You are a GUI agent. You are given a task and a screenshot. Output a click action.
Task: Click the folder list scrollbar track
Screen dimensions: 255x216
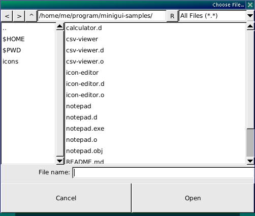point(60,93)
